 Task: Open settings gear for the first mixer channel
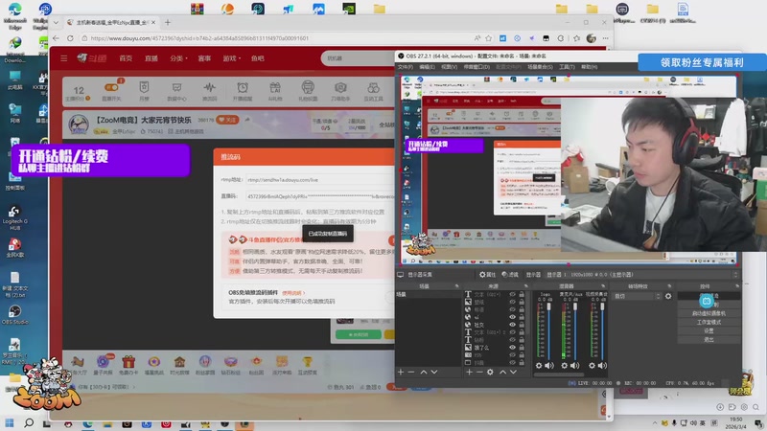click(x=539, y=365)
